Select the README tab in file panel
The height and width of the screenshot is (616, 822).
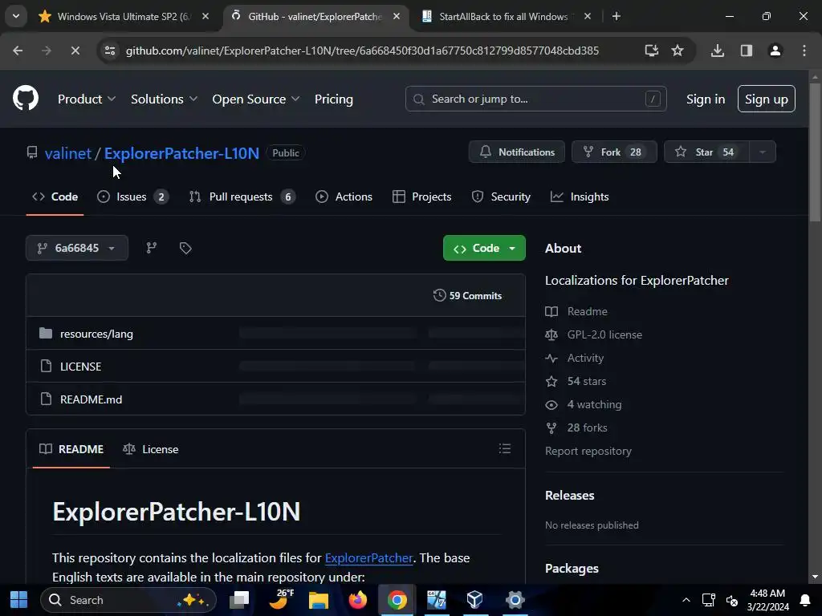click(71, 449)
